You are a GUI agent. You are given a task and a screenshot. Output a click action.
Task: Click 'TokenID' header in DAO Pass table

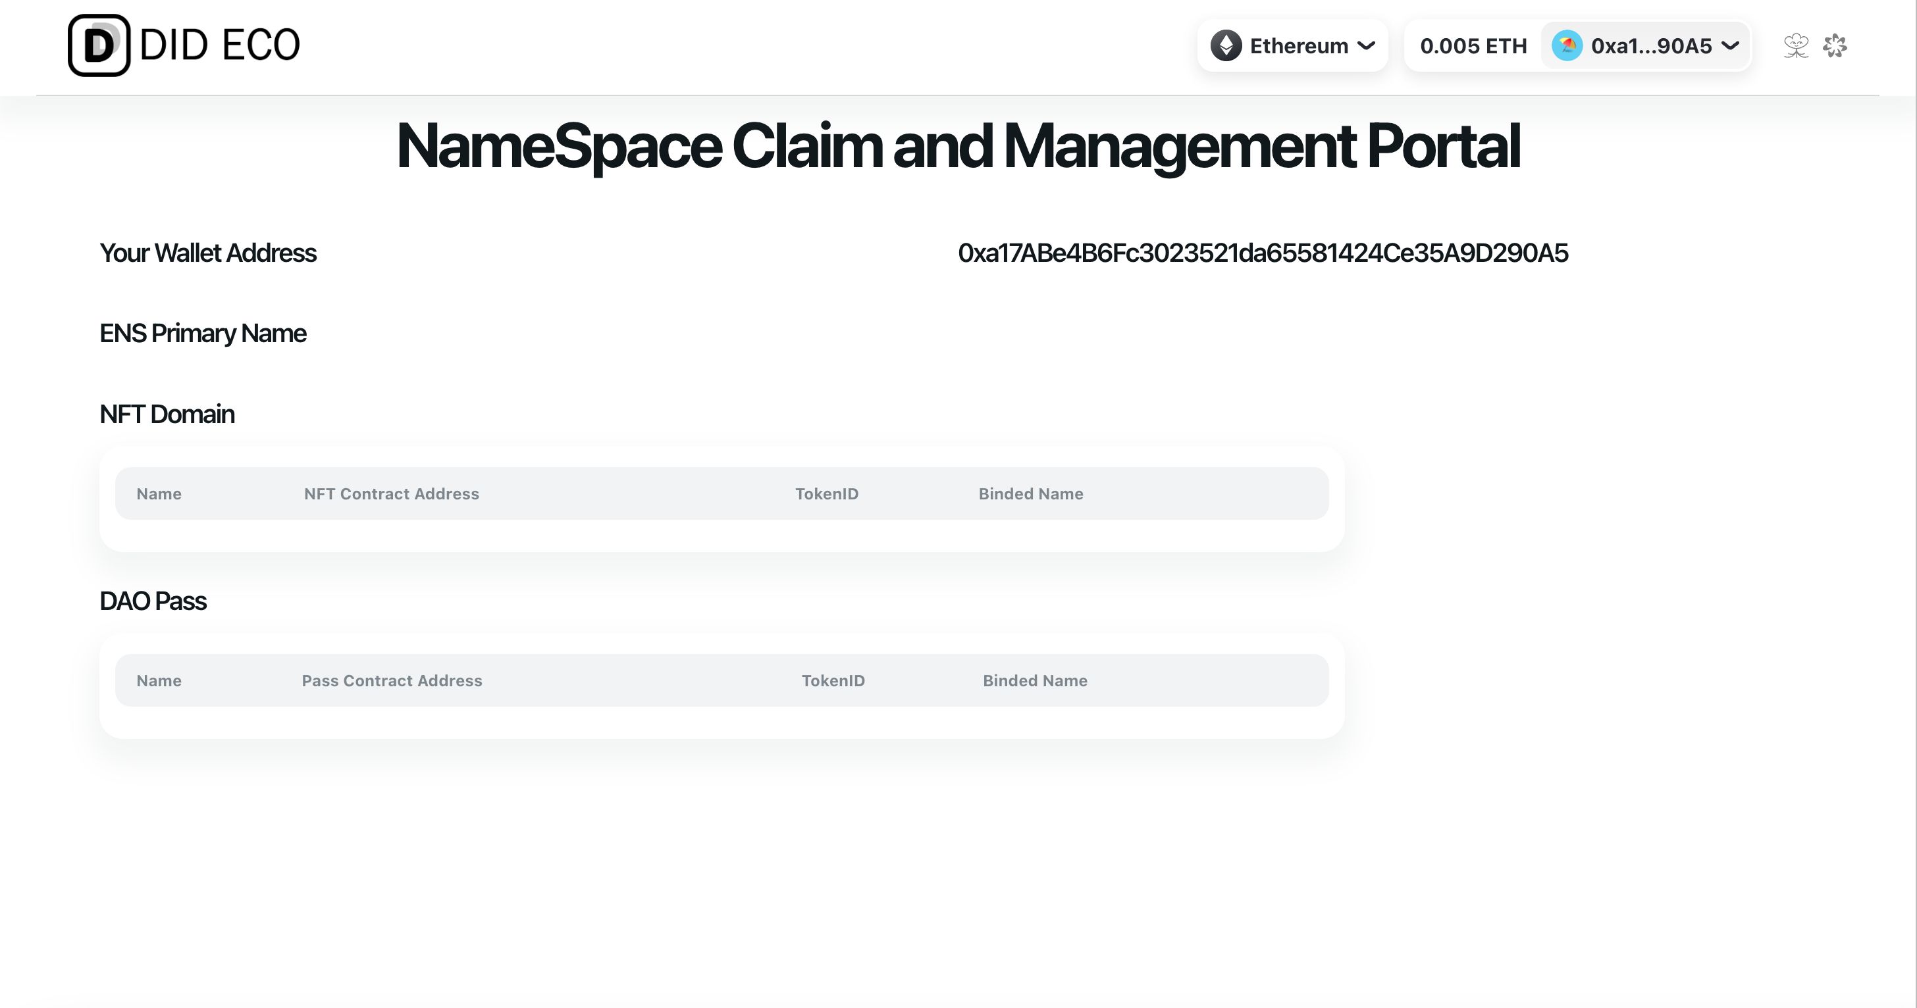(833, 681)
